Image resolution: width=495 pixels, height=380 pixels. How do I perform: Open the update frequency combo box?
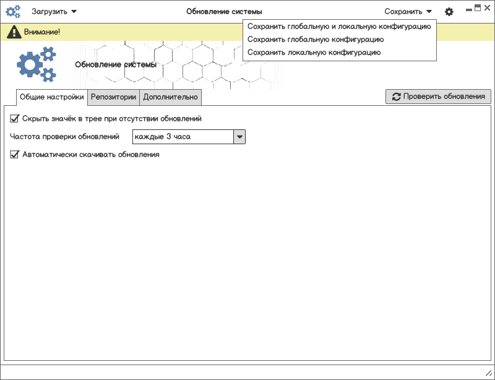[x=189, y=137]
